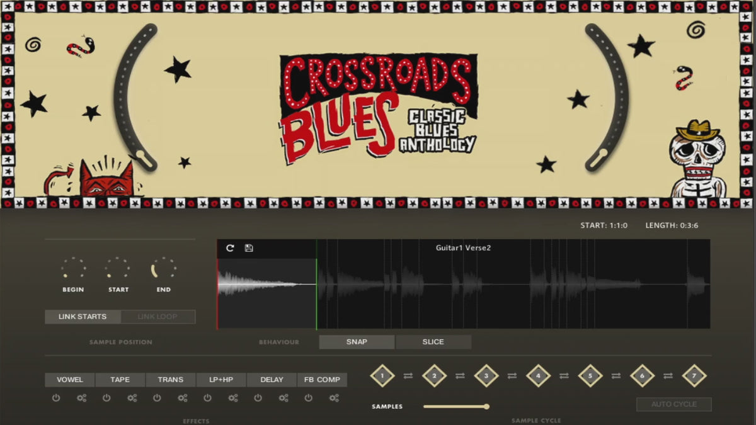756x425 pixels.
Task: Select sample diamond number 4
Action: (538, 376)
